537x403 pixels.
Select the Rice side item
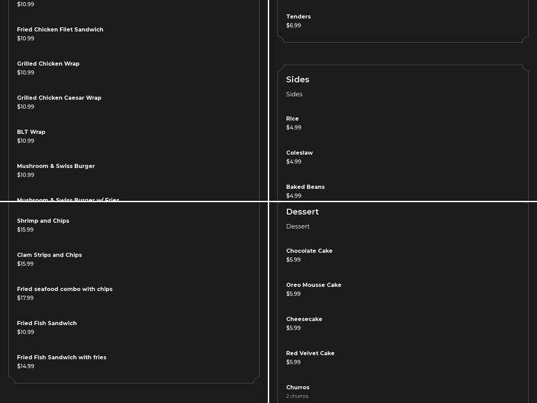293,119
